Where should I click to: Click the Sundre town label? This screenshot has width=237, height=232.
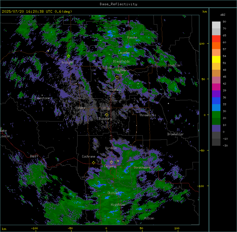pyautogui.click(x=80, y=108)
